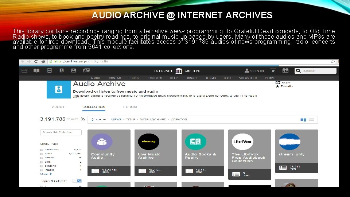Select the etree.org Live Music Archive logo
The height and width of the screenshot is (197, 350).
pyautogui.click(x=149, y=142)
